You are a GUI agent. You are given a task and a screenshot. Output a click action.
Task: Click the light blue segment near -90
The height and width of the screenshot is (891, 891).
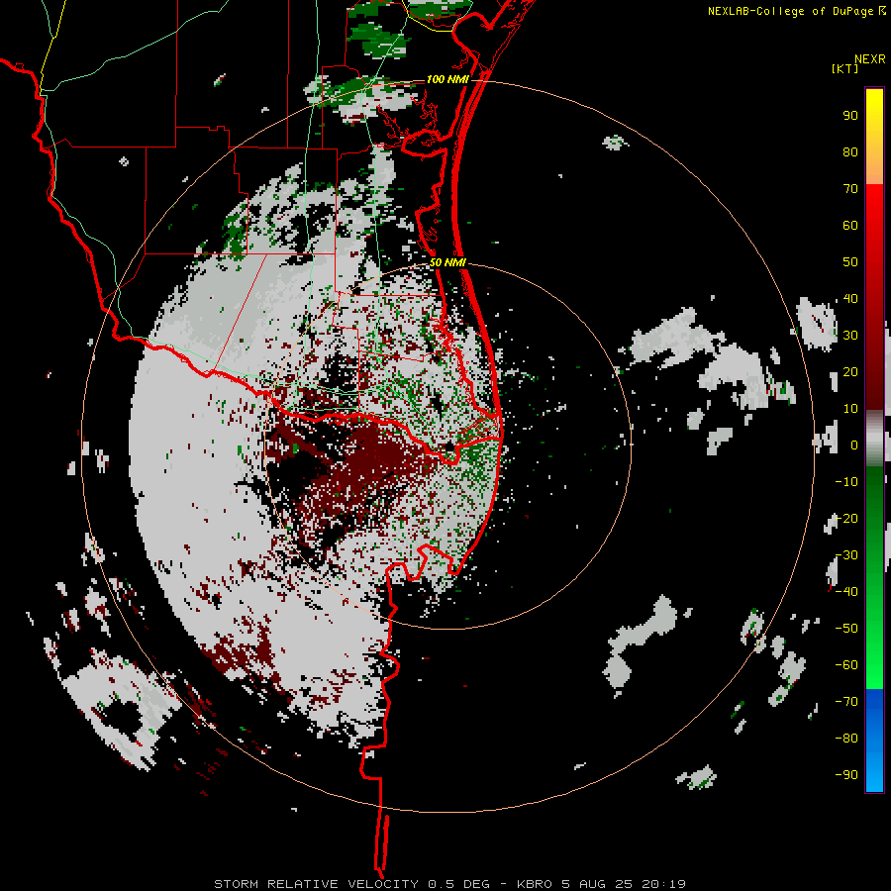click(x=874, y=773)
